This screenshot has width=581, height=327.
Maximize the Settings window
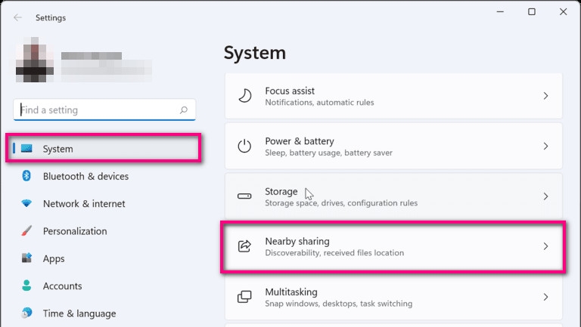click(x=532, y=12)
